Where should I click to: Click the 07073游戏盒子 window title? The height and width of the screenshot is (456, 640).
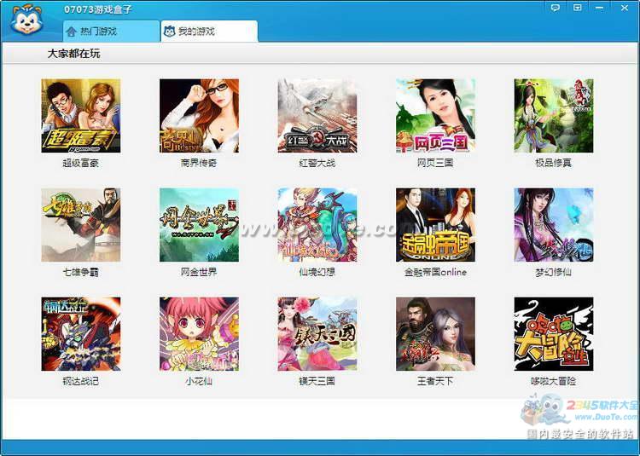pyautogui.click(x=98, y=9)
